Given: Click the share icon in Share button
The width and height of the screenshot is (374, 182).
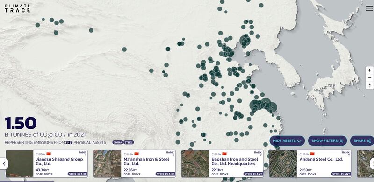Looking at the screenshot, I should [x=369, y=141].
